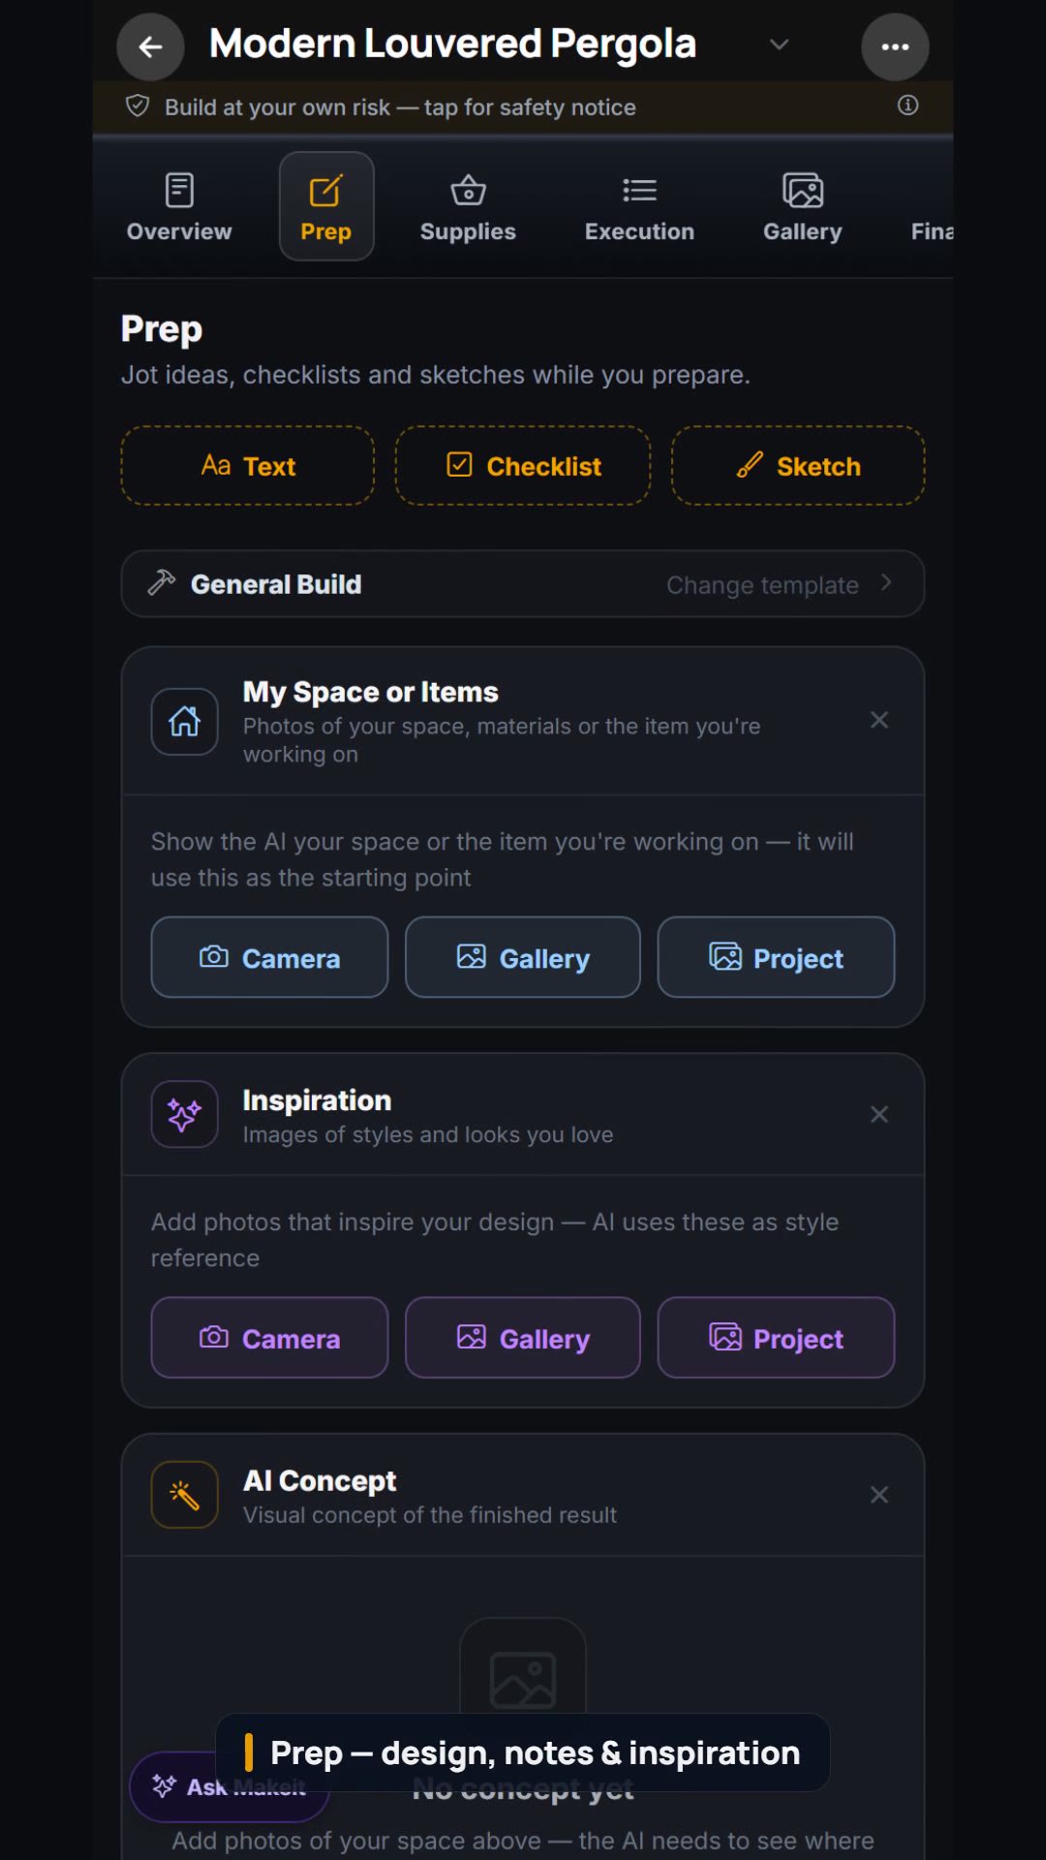The width and height of the screenshot is (1046, 1860).
Task: Dismiss the Inspiration card
Action: click(879, 1114)
